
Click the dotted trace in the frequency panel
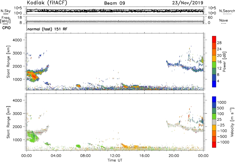tap(115, 20)
